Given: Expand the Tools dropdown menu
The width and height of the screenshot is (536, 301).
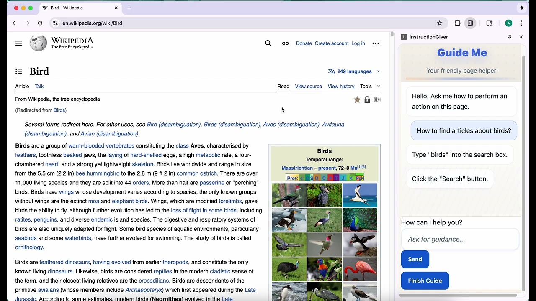Looking at the screenshot, I should click(x=370, y=87).
